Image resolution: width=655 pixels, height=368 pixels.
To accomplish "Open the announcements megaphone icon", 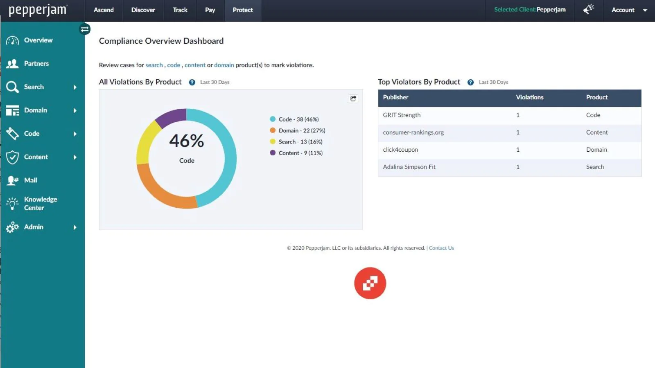I will coord(588,9).
